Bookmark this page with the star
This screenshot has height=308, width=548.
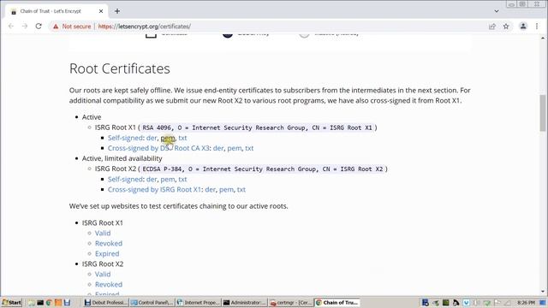506,27
